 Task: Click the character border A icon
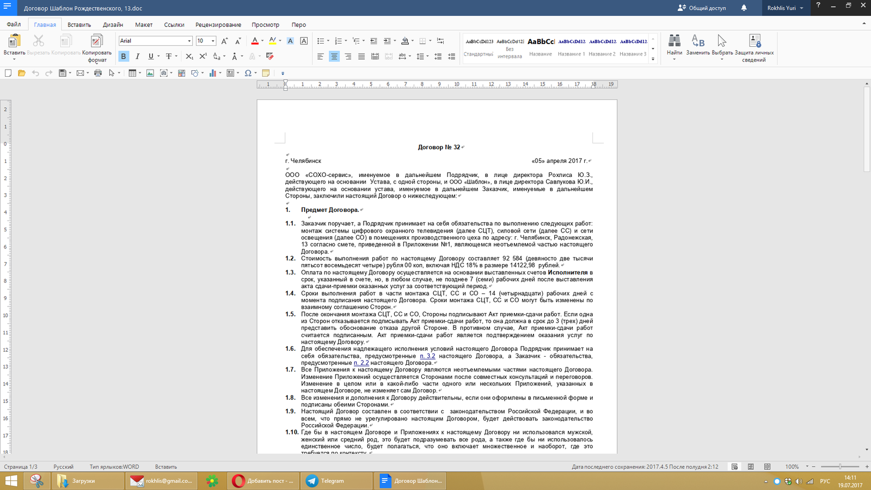pyautogui.click(x=304, y=41)
